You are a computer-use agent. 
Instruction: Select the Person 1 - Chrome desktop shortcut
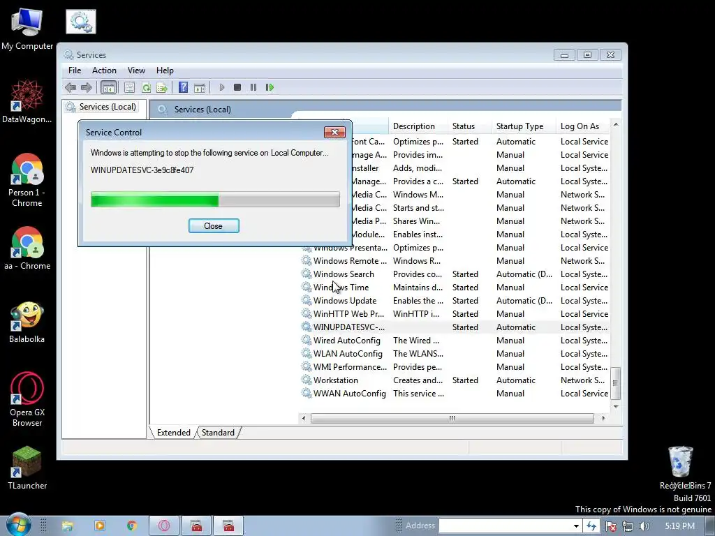coord(27,180)
